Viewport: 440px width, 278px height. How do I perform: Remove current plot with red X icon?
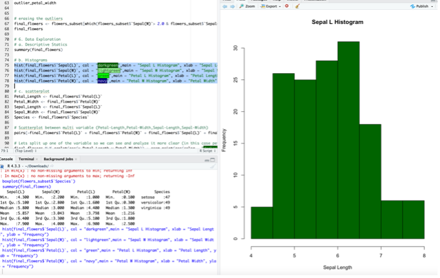click(x=288, y=6)
